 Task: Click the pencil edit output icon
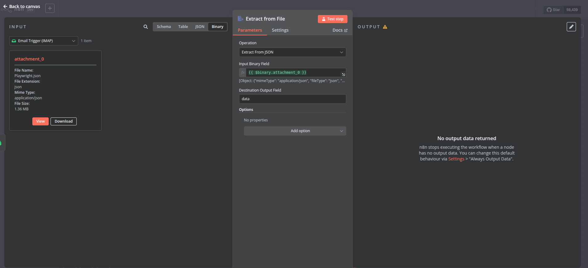tap(571, 27)
